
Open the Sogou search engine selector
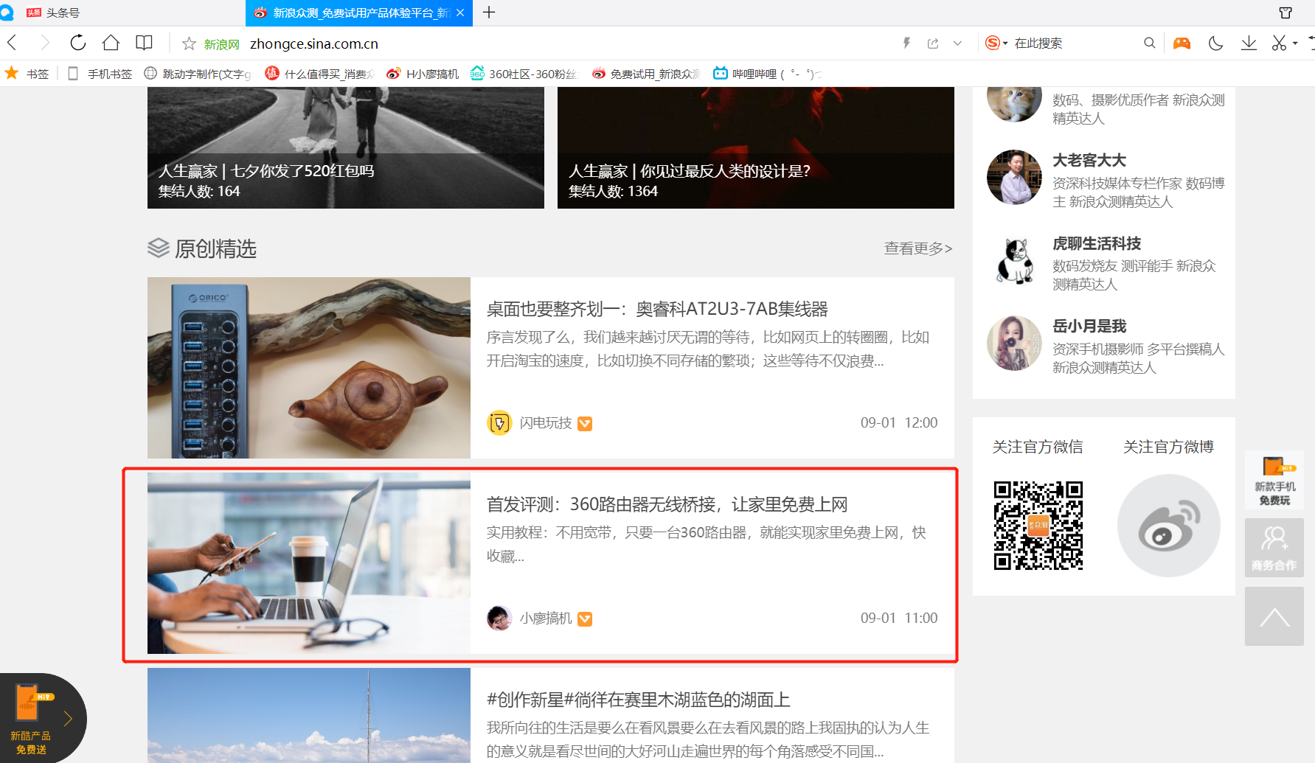pyautogui.click(x=996, y=43)
